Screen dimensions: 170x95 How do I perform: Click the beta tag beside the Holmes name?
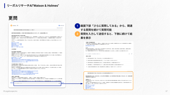pyautogui.click(x=18, y=26)
